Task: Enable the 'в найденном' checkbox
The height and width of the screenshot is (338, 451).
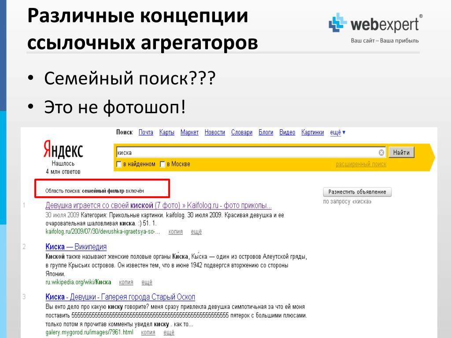Action: pos(118,165)
